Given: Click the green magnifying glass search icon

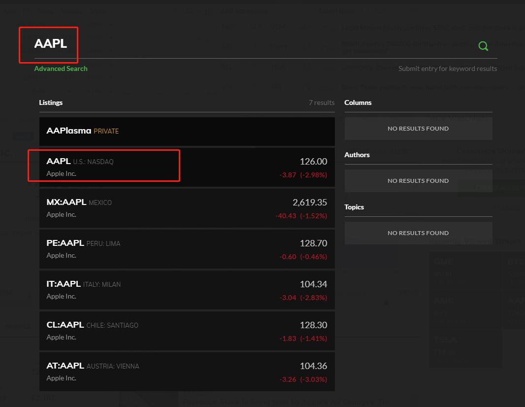Looking at the screenshot, I should (x=483, y=46).
